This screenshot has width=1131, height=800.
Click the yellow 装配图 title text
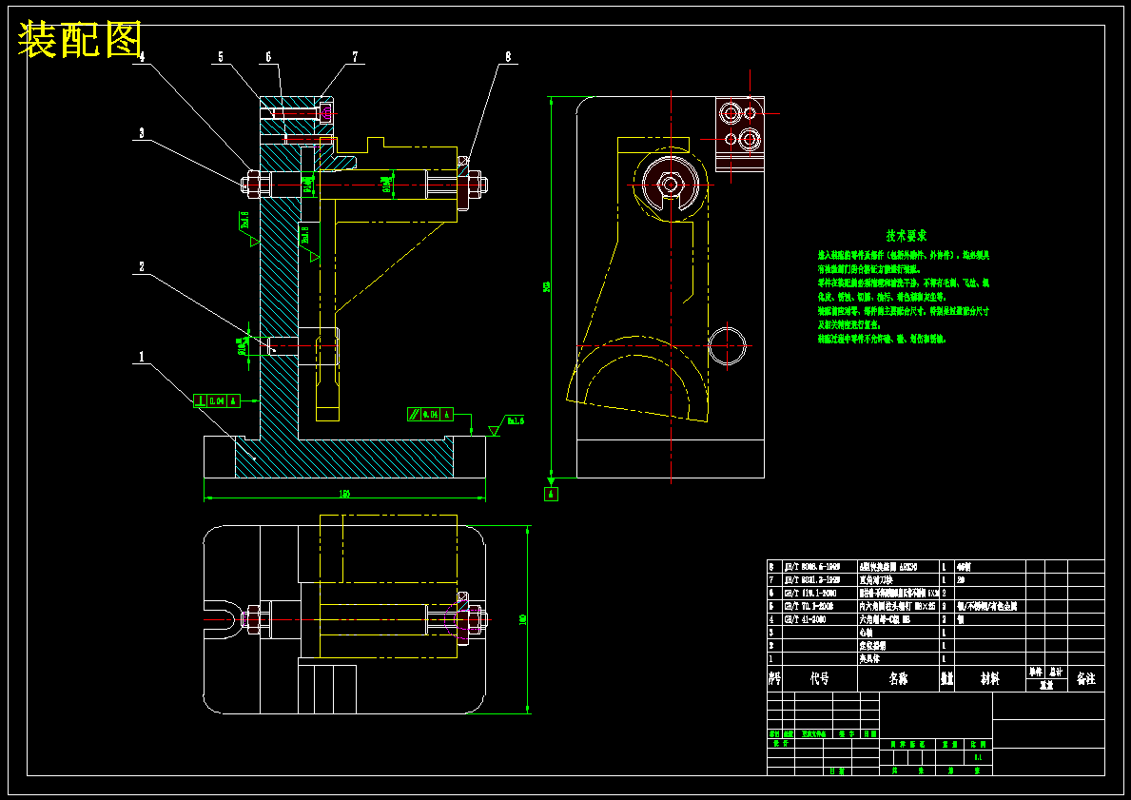tap(79, 39)
